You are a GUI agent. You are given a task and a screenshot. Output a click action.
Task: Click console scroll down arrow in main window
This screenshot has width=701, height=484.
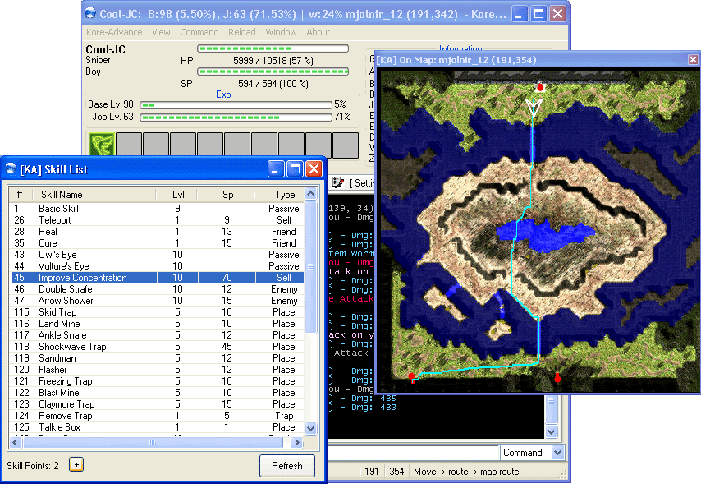point(552,431)
